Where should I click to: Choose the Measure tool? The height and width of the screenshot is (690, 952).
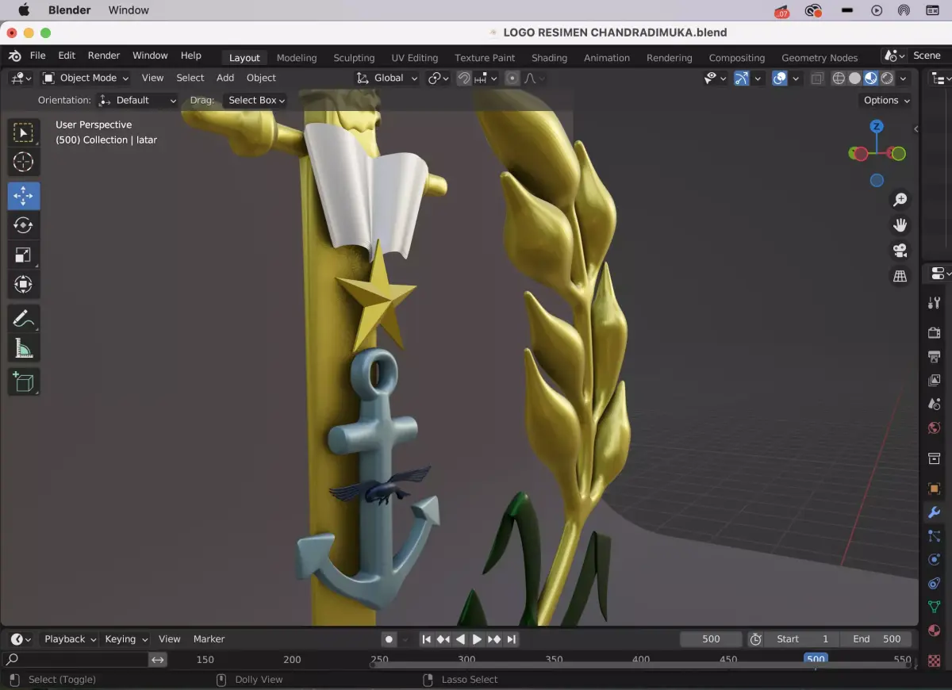(x=23, y=348)
